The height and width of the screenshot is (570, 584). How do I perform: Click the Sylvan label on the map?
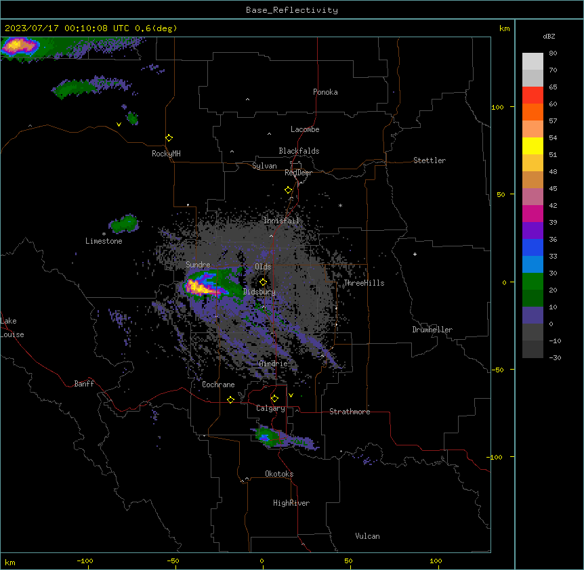pyautogui.click(x=264, y=166)
